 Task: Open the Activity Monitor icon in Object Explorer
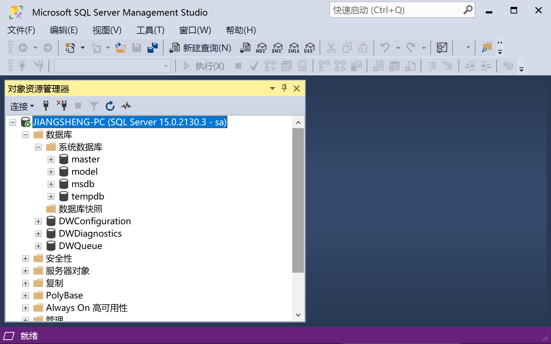[x=126, y=106]
